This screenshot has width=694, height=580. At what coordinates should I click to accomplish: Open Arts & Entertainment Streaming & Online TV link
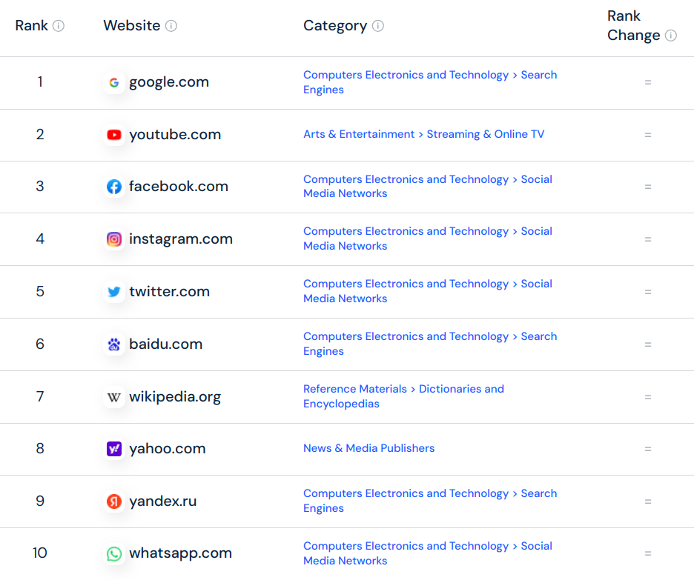pos(423,134)
